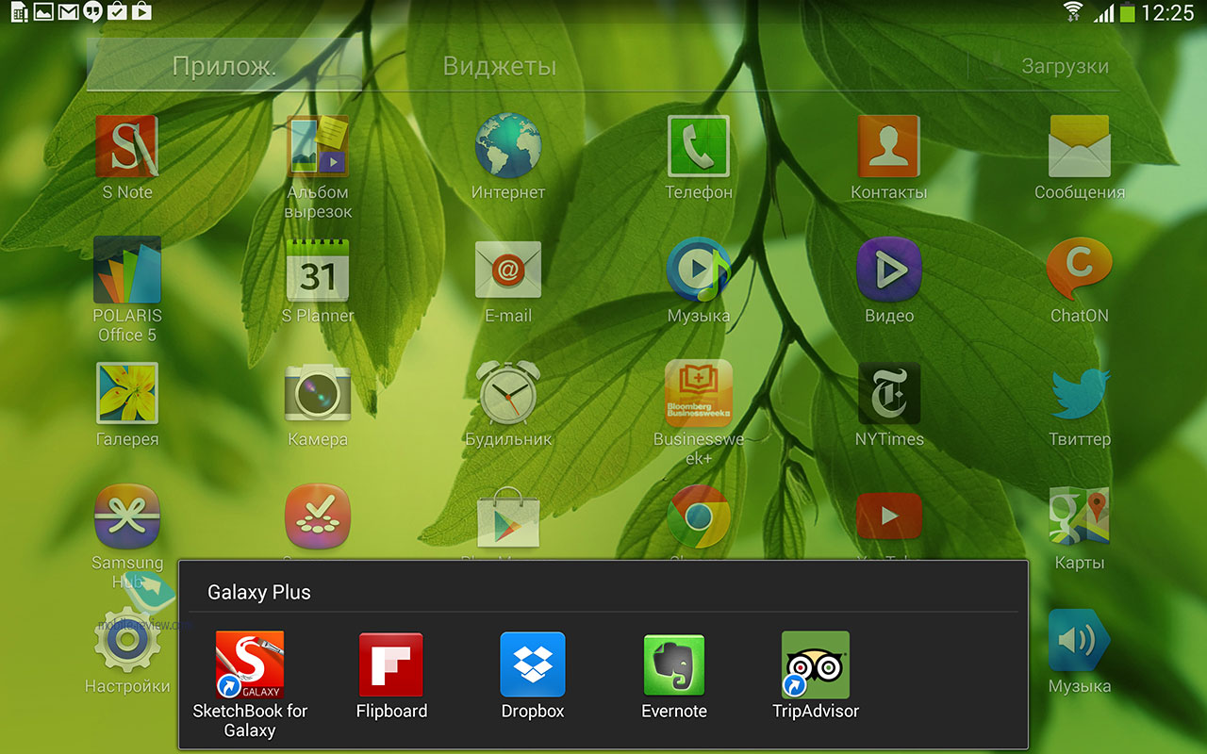Tap the Wi-Fi status bar icon

[1073, 12]
